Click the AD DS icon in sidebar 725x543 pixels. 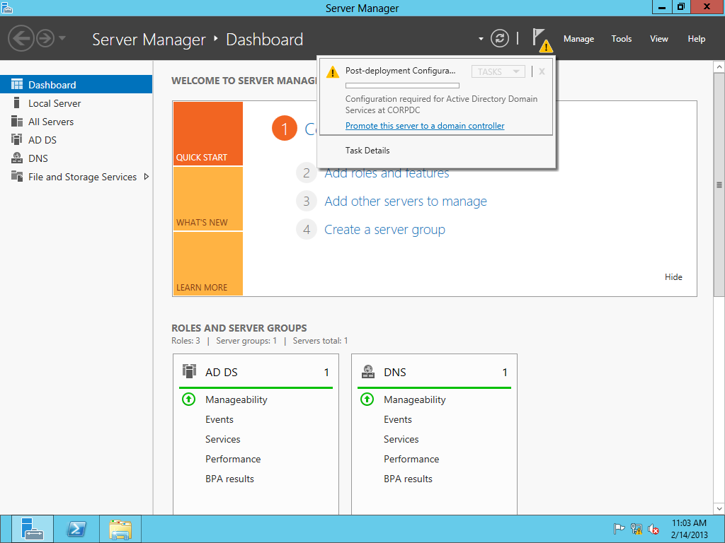(x=17, y=140)
